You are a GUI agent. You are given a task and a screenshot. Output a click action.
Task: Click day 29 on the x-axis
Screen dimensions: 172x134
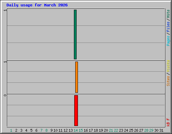click(x=151, y=130)
